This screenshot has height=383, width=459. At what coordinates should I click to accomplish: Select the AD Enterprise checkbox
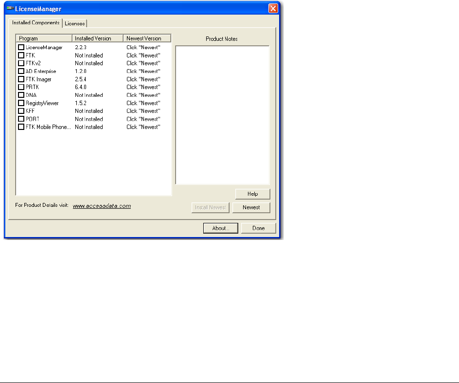(21, 71)
